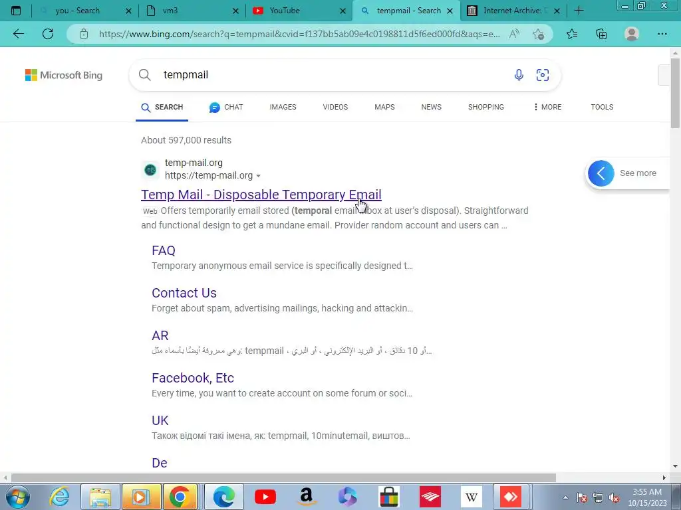This screenshot has height=510, width=681.
Task: Expand the temp-mail.org URL dropdown arrow
Action: click(x=259, y=176)
